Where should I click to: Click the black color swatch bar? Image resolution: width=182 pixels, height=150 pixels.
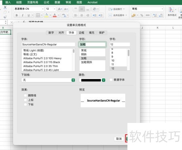pyautogui.click(x=91, y=80)
